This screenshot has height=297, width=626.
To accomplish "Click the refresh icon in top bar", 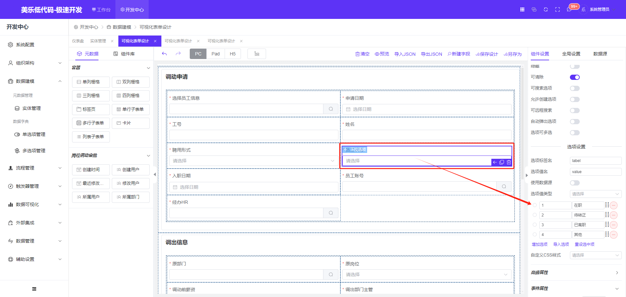I will pos(546,9).
